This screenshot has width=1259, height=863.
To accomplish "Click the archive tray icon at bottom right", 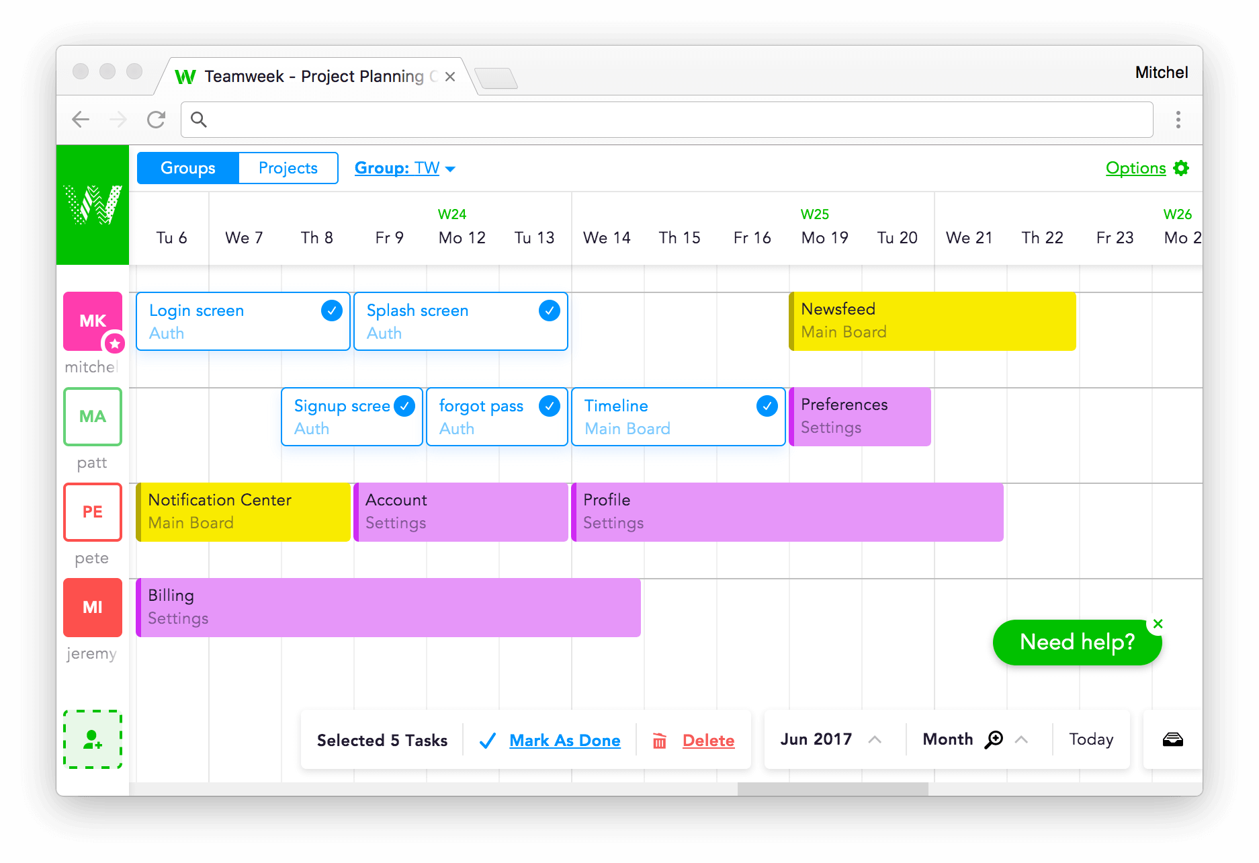I will point(1173,740).
